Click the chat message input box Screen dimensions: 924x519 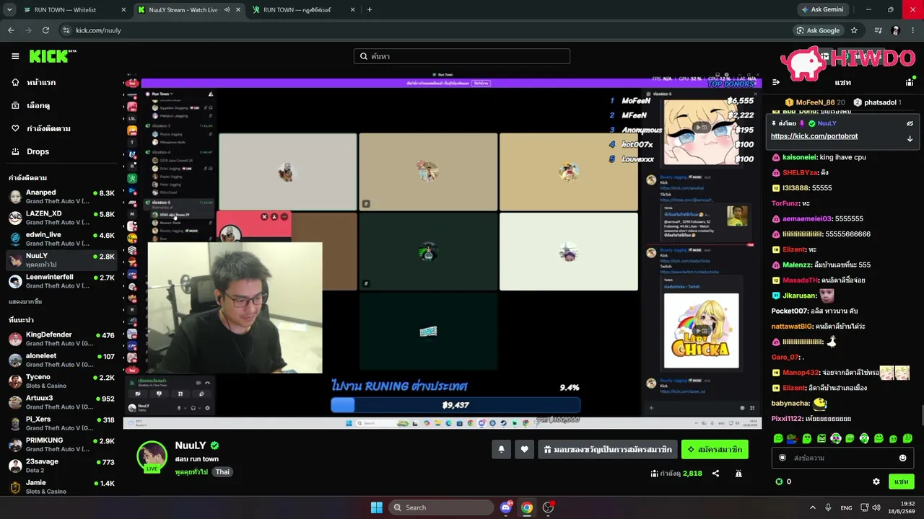[842, 458]
